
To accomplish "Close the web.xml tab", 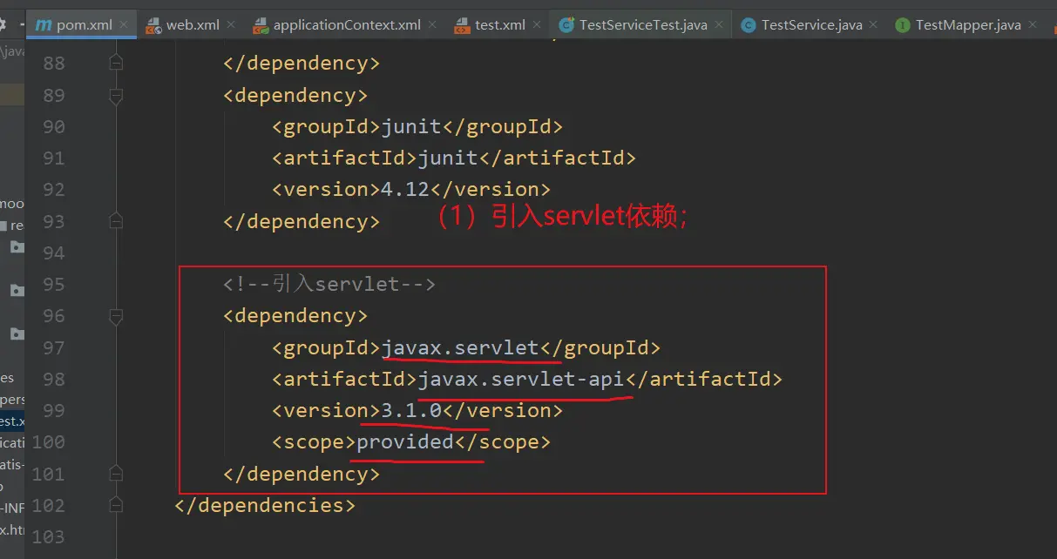I will [x=231, y=25].
